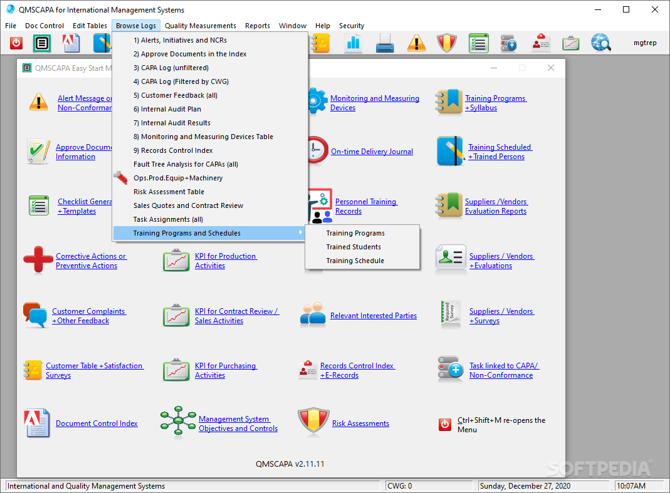Click the speech bubbles Customer Complaints icon

35,315
